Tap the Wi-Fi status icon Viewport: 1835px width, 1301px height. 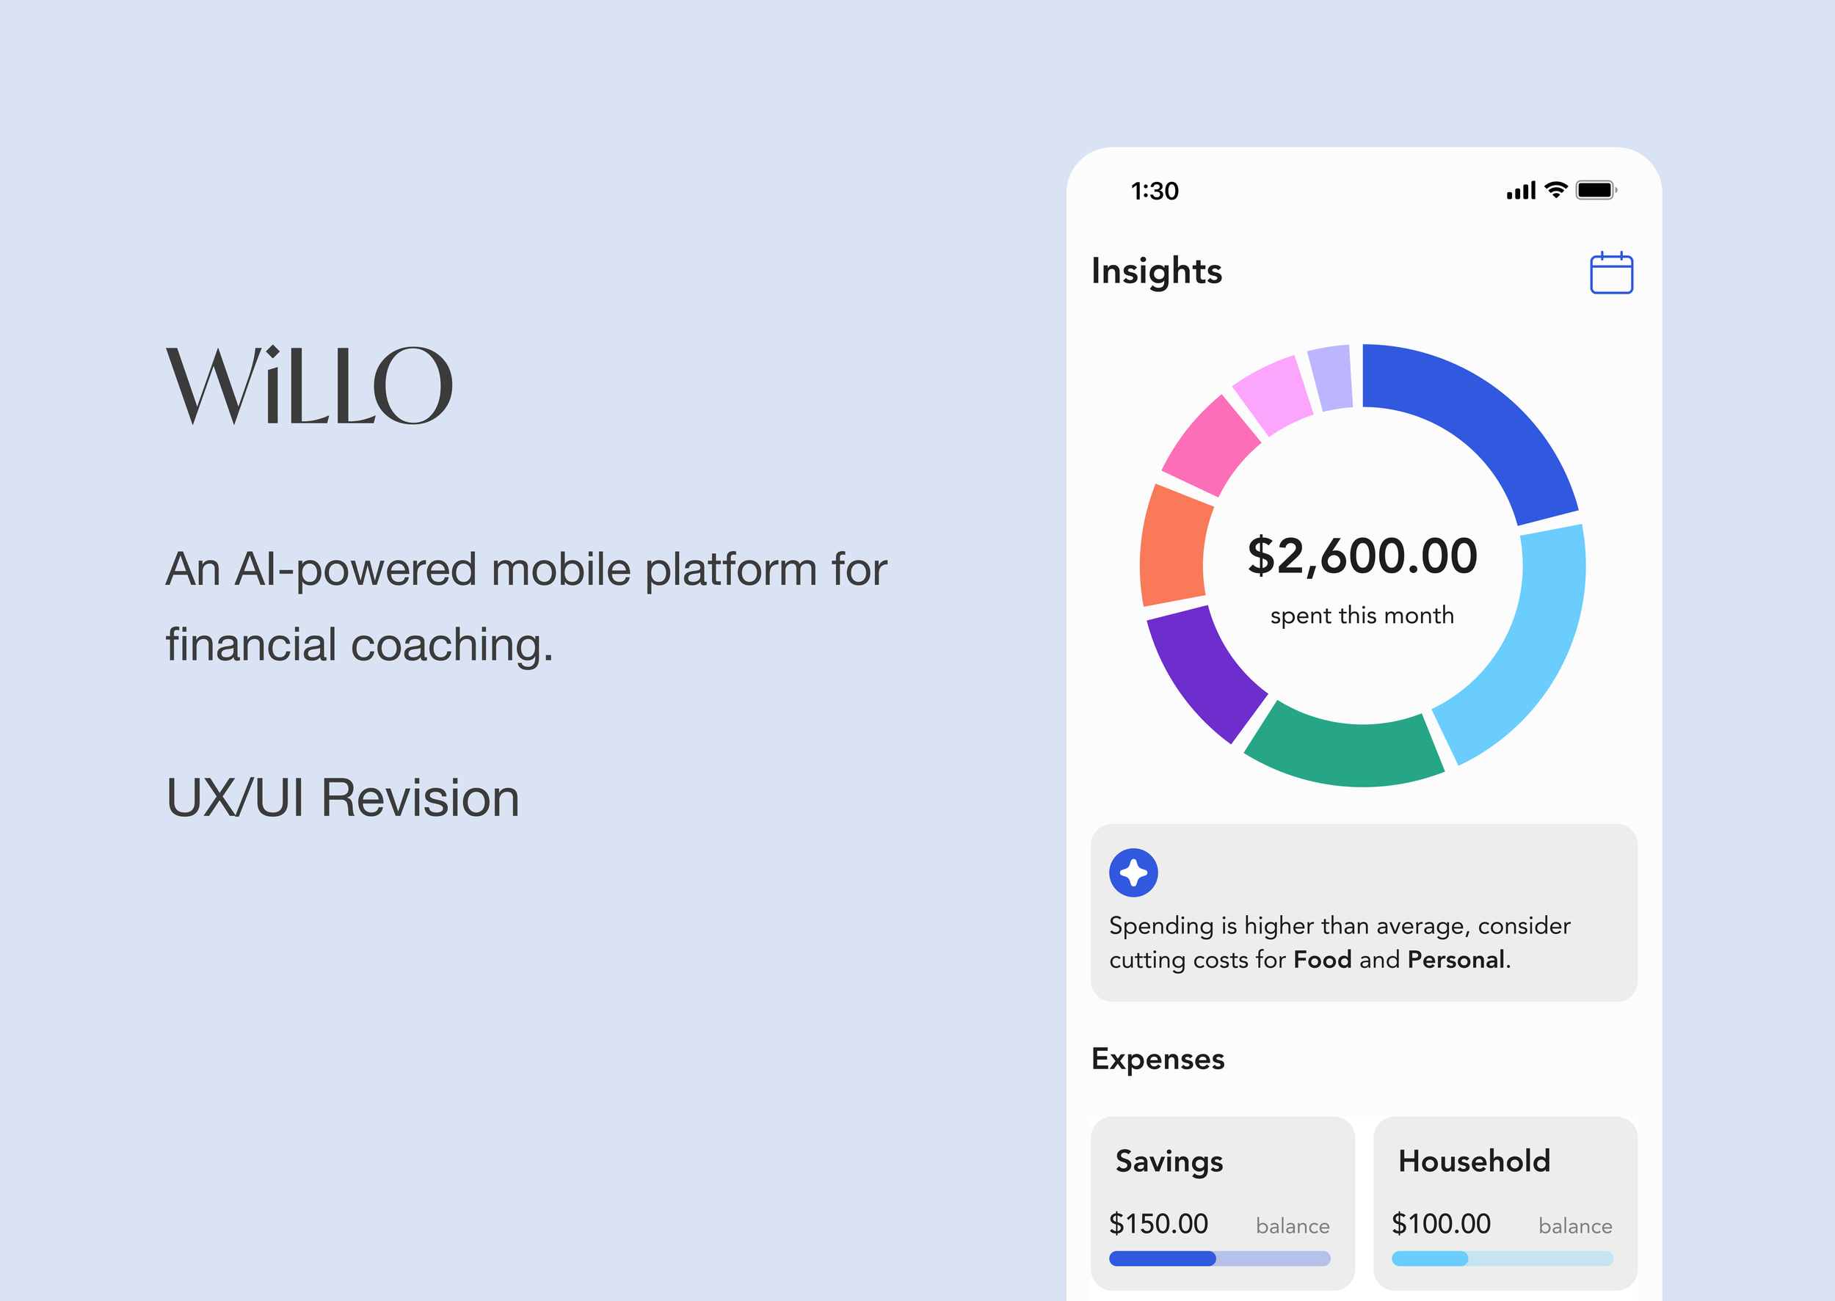click(x=1555, y=190)
